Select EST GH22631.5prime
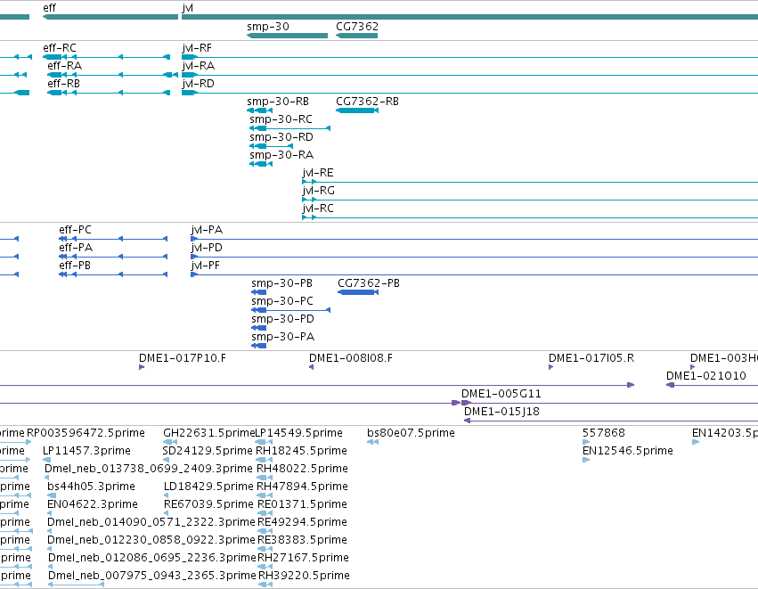 pyautogui.click(x=208, y=433)
